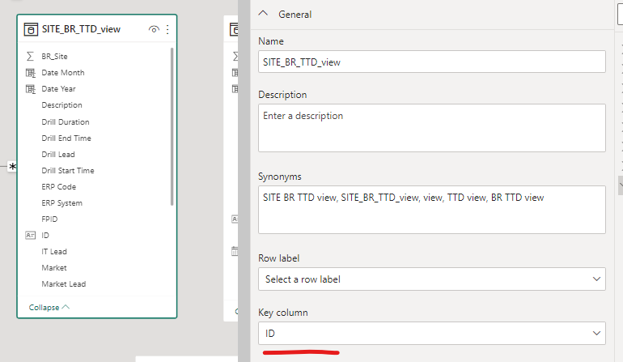Select the BR_Site field
This screenshot has width=623, height=362.
(x=54, y=56)
